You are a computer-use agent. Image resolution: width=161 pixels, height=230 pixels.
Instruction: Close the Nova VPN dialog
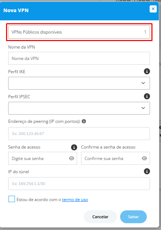click(153, 9)
